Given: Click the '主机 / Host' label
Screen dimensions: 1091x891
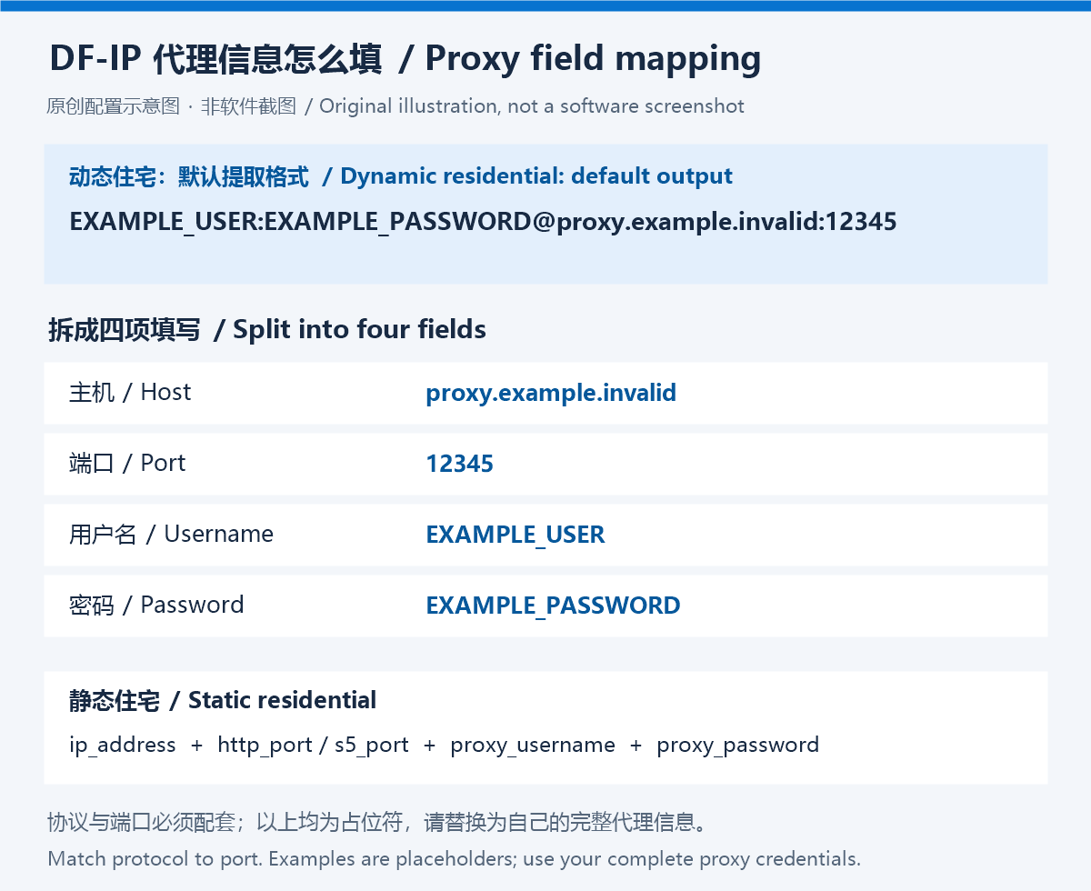Looking at the screenshot, I should point(130,392).
